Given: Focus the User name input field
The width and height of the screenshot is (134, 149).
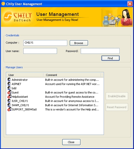Looking at the screenshot, I should tap(40, 51).
